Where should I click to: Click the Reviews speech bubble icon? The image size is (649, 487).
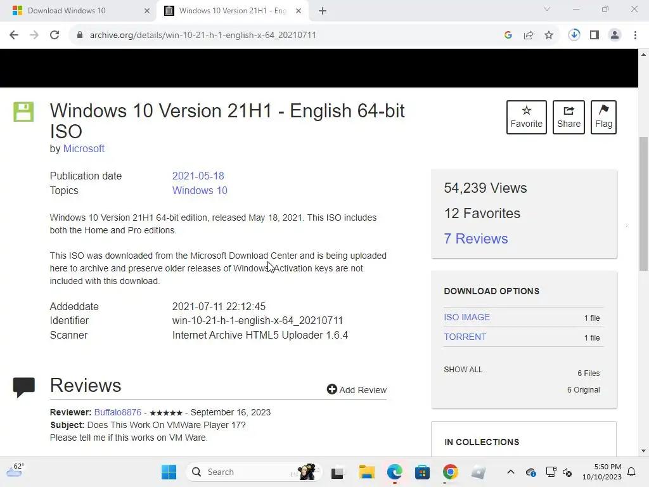(23, 387)
